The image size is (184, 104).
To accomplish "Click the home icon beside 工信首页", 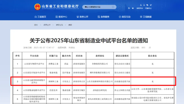I will click(36, 17).
